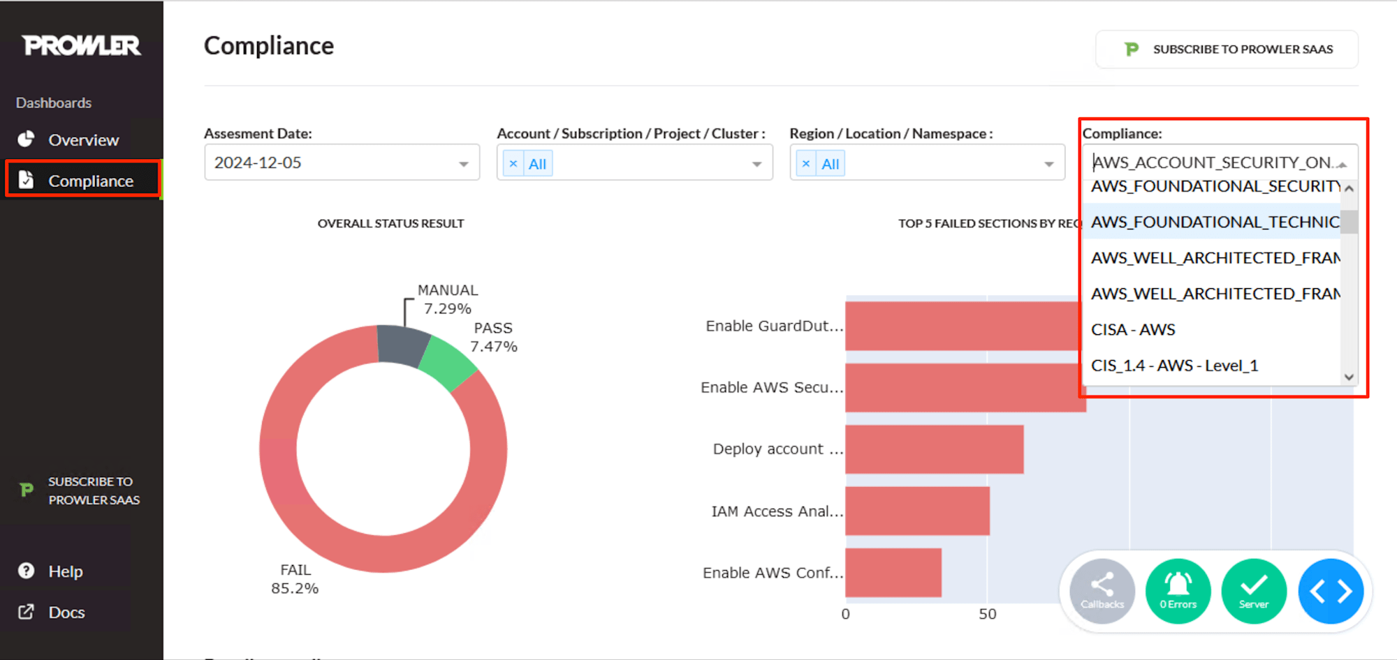Click Subscribe to Prowler SaaS top button
1397x660 pixels.
[1227, 49]
